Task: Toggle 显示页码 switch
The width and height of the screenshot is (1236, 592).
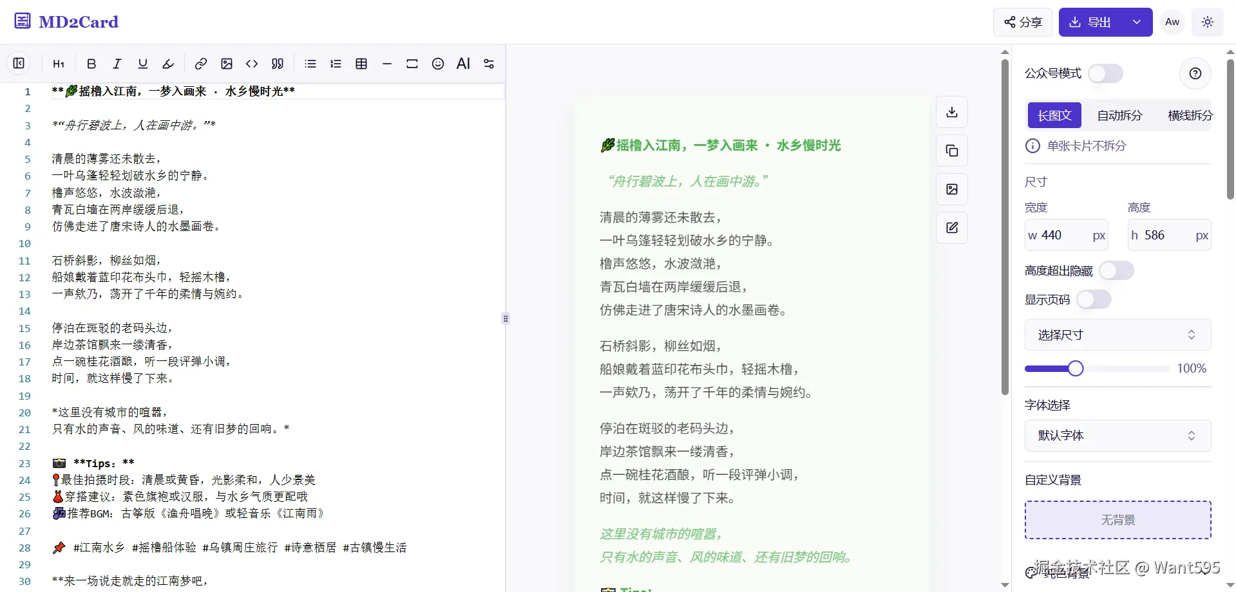Action: coord(1094,299)
